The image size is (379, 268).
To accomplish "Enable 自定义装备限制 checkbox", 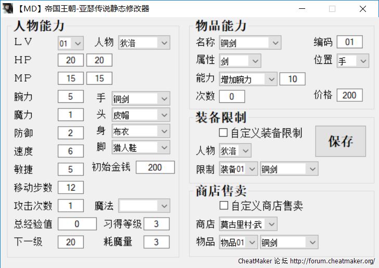I will coord(224,133).
